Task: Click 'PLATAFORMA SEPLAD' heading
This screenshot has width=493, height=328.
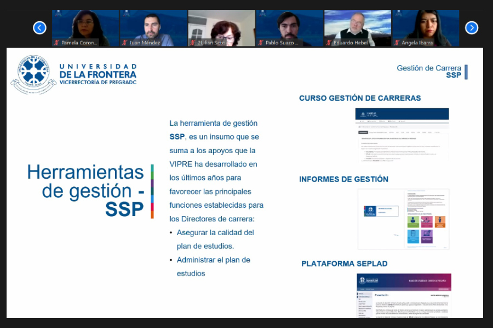Action: [x=345, y=263]
